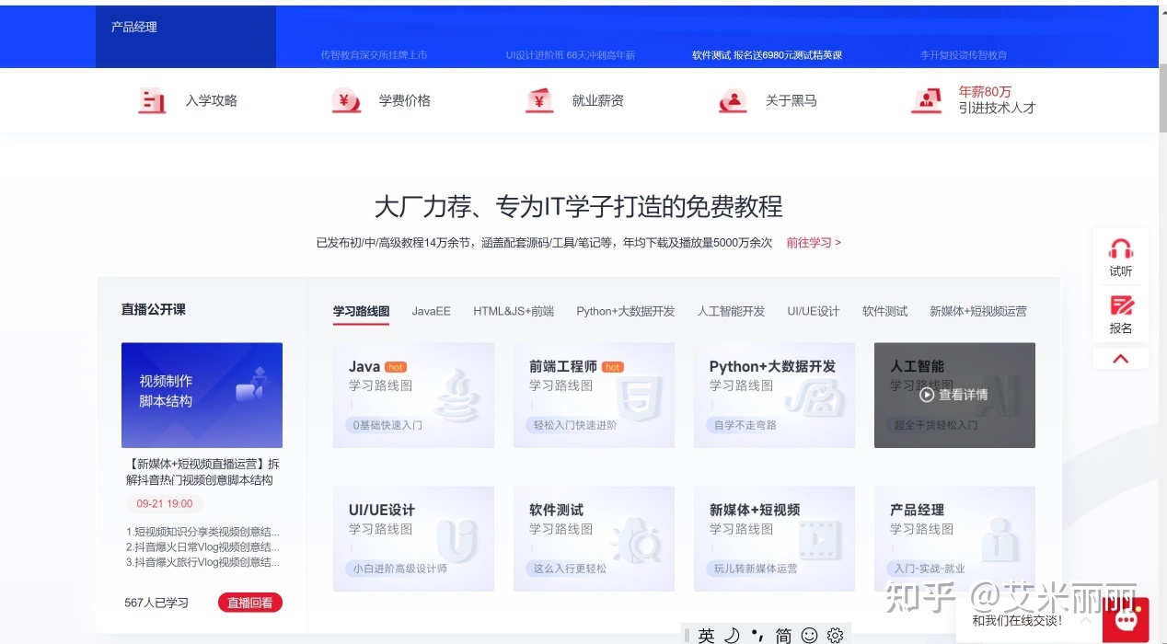Screen dimensions: 1167x644
Task: Toggle 简 simplified Chinese in input bar
Action: point(783,634)
